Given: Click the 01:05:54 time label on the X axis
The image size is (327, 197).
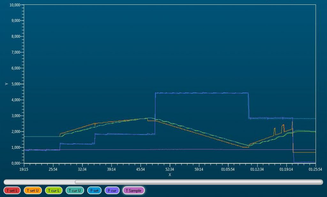Looking at the screenshot, I should tap(228, 170).
